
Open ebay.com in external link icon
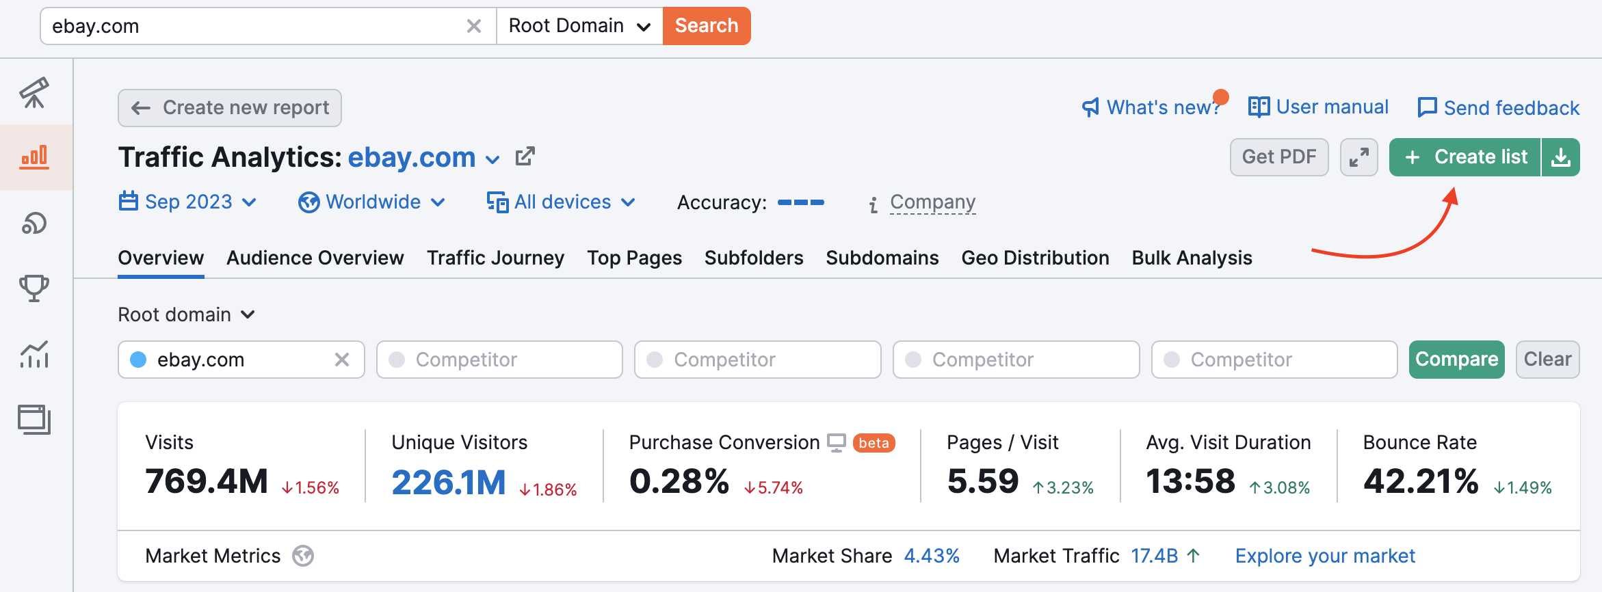pyautogui.click(x=525, y=157)
